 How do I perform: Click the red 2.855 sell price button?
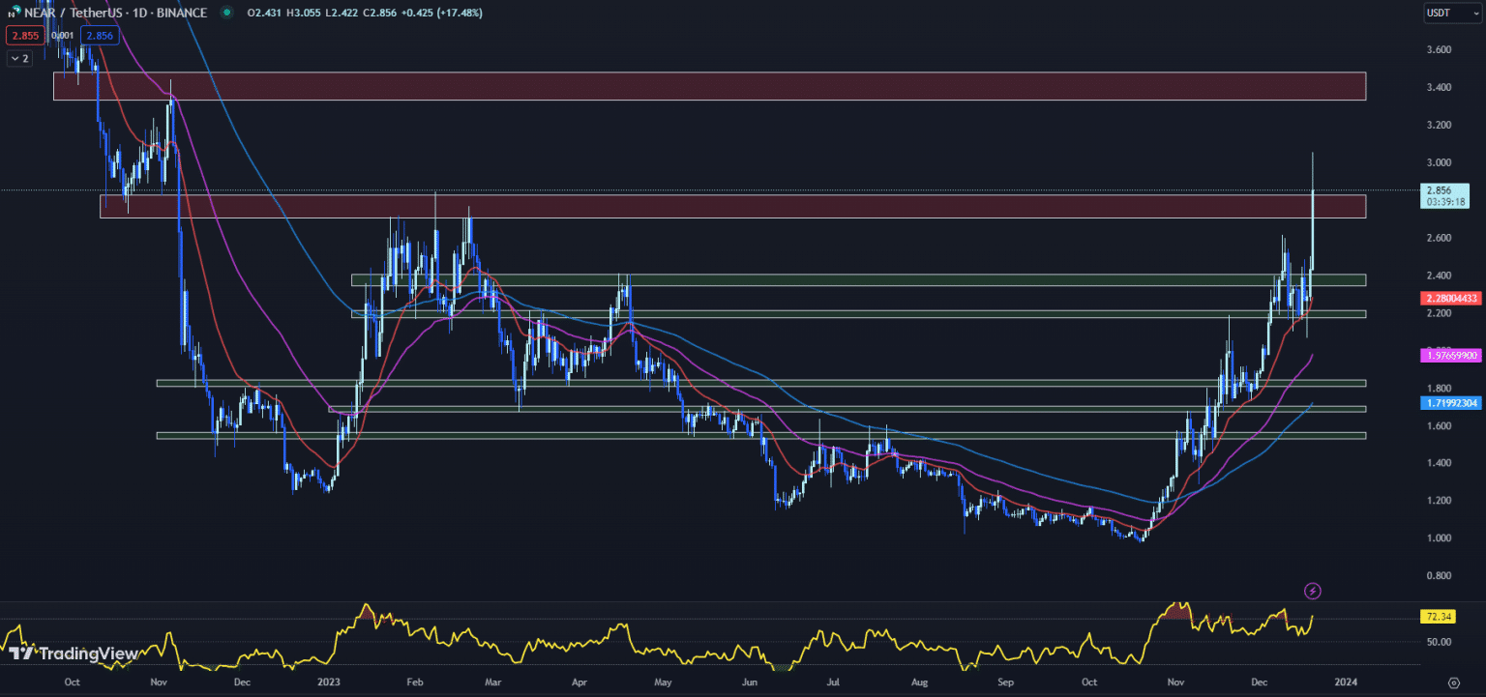click(21, 36)
